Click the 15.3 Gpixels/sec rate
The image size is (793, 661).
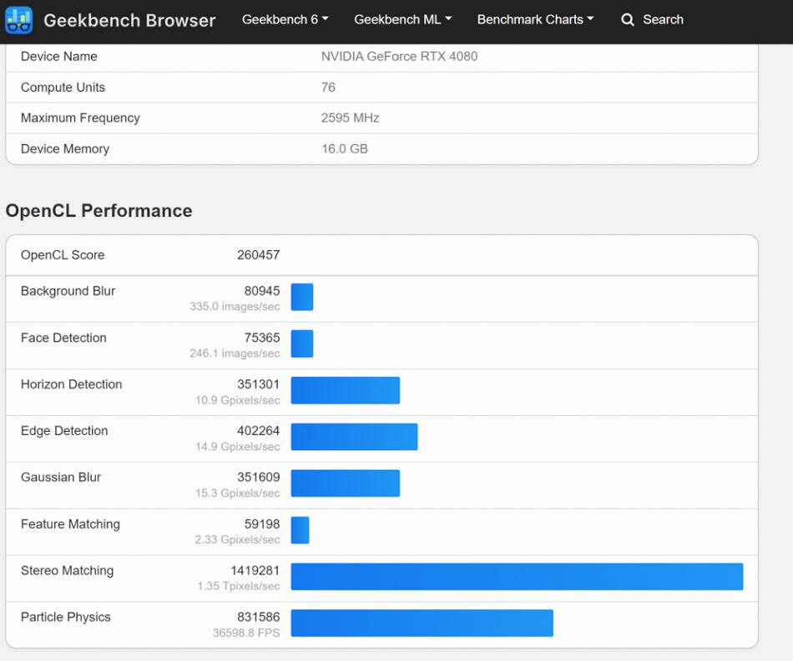pos(238,493)
